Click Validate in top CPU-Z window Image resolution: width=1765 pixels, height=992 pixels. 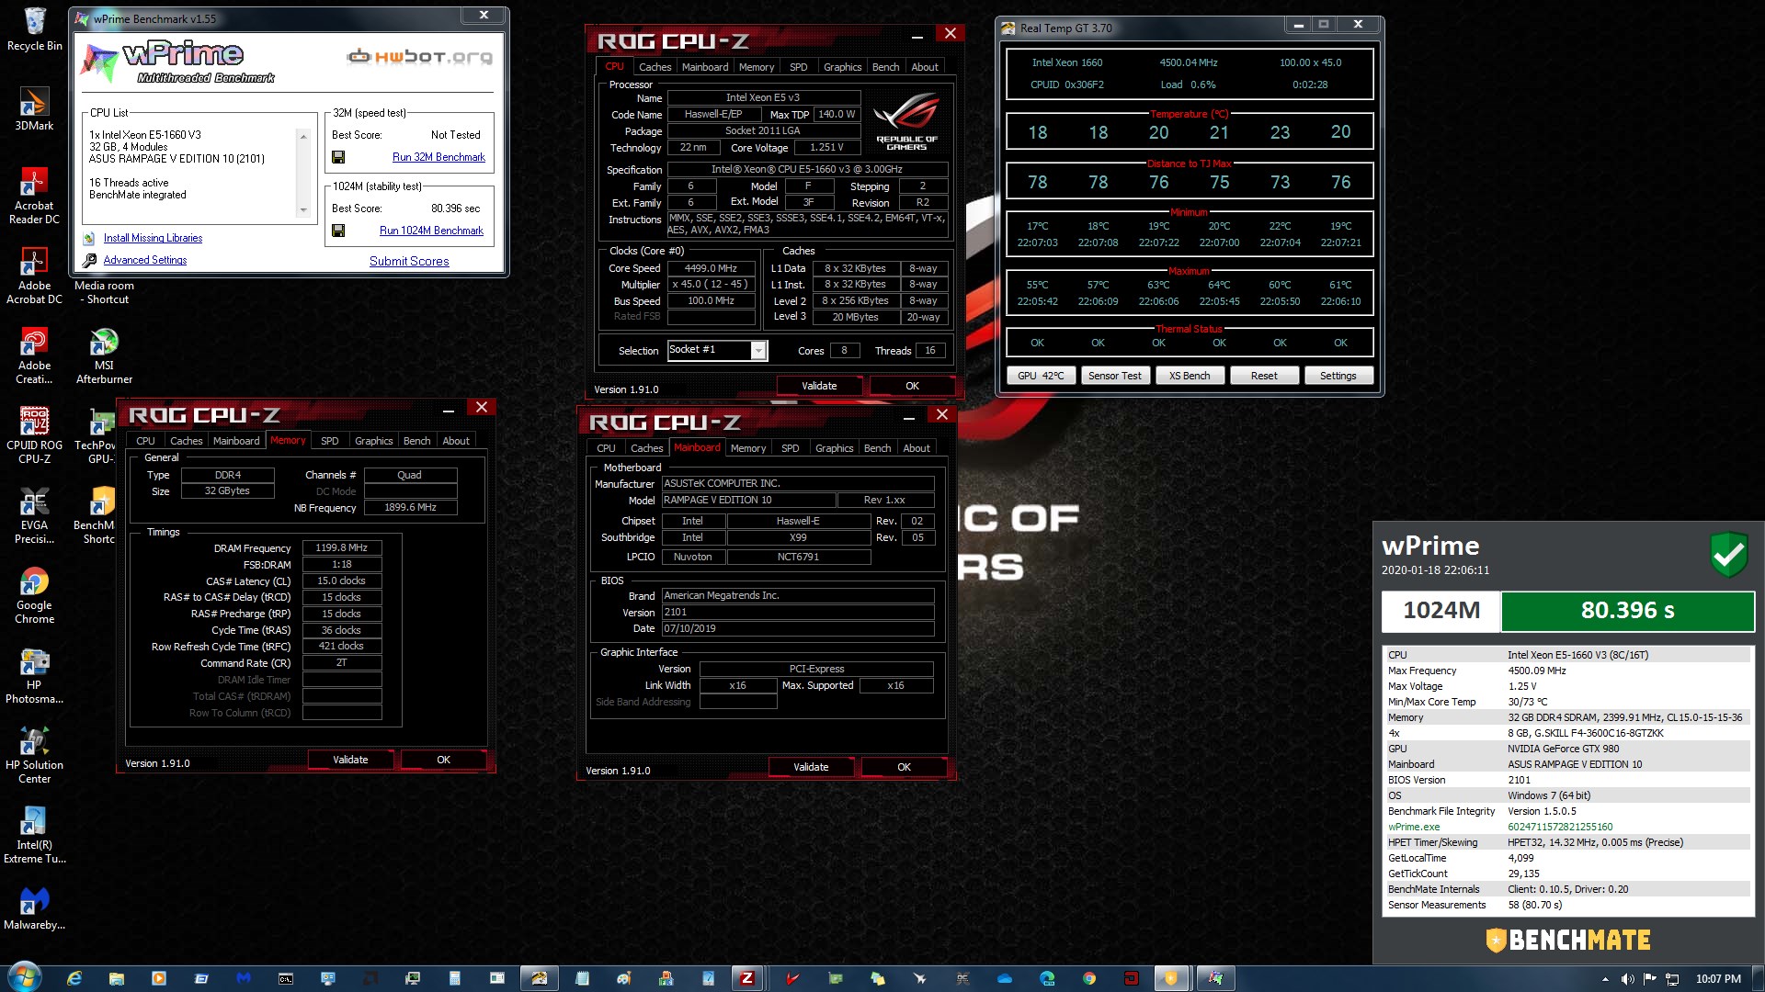pyautogui.click(x=819, y=386)
